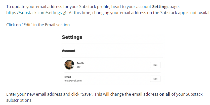Click the Account section heading
The width and height of the screenshot is (210, 105).
(x=68, y=51)
